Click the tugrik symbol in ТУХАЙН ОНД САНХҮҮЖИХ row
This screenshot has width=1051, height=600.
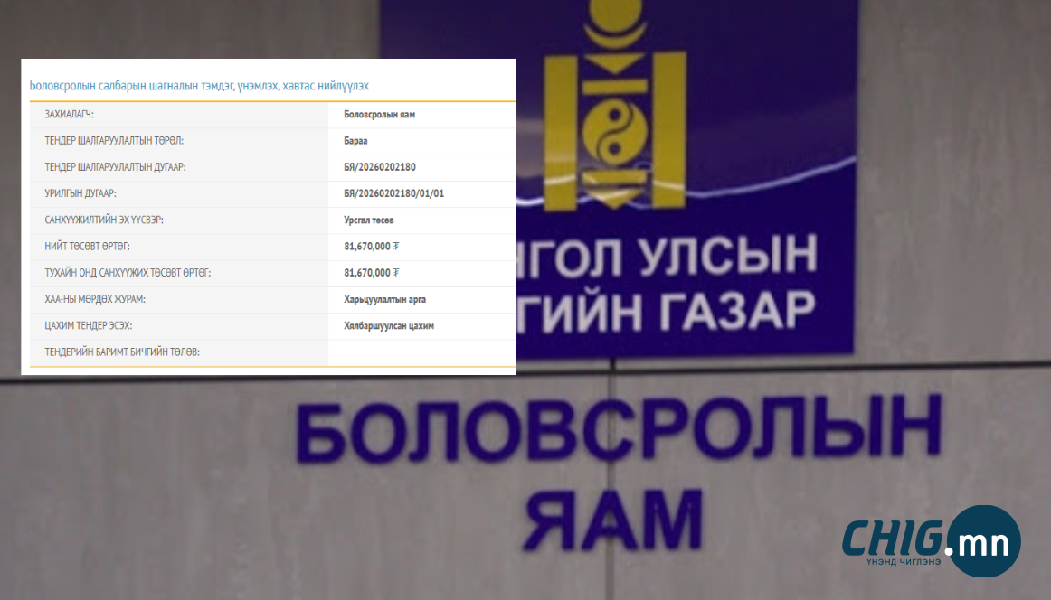[396, 273]
